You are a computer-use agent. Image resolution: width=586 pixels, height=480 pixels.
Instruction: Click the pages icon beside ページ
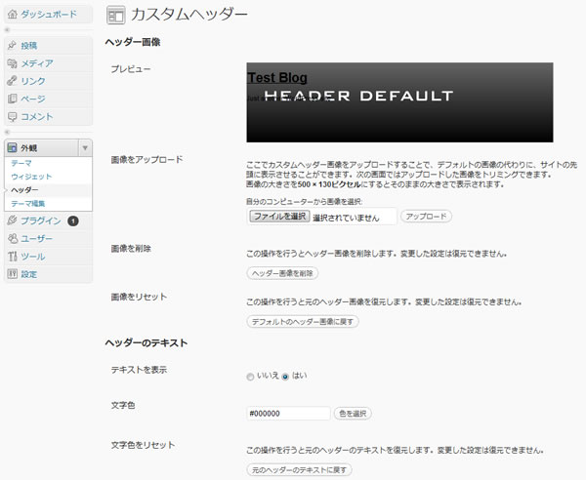click(12, 99)
